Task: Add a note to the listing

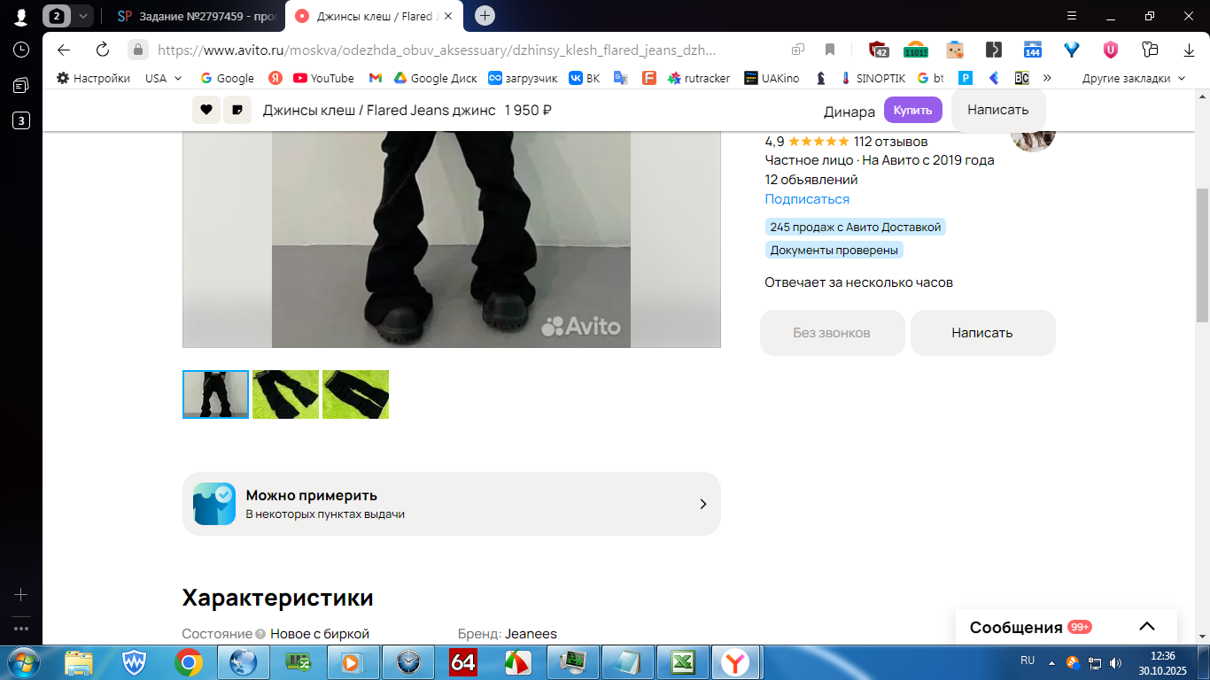Action: coord(237,110)
